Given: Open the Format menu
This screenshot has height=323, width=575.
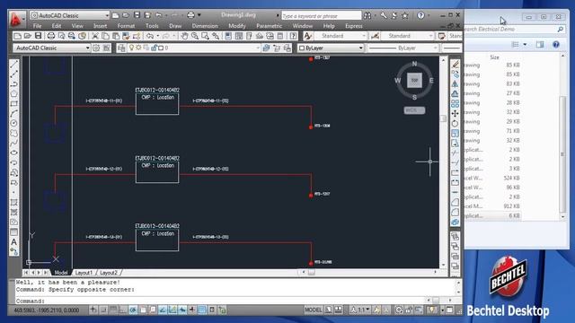Looking at the screenshot, I should pos(126,26).
